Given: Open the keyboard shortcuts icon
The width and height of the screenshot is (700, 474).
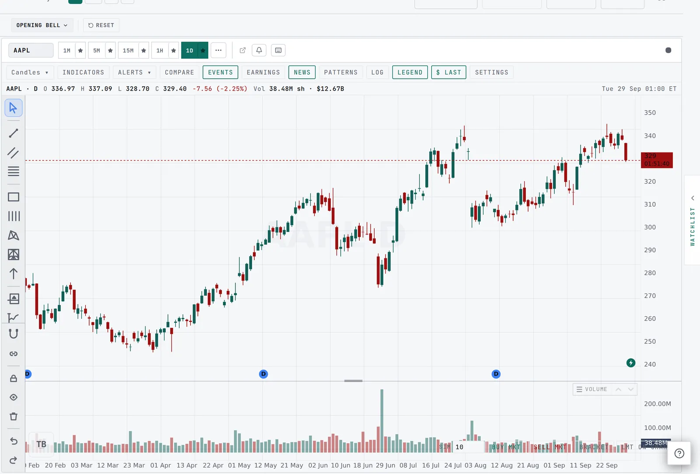Looking at the screenshot, I should coord(278,50).
